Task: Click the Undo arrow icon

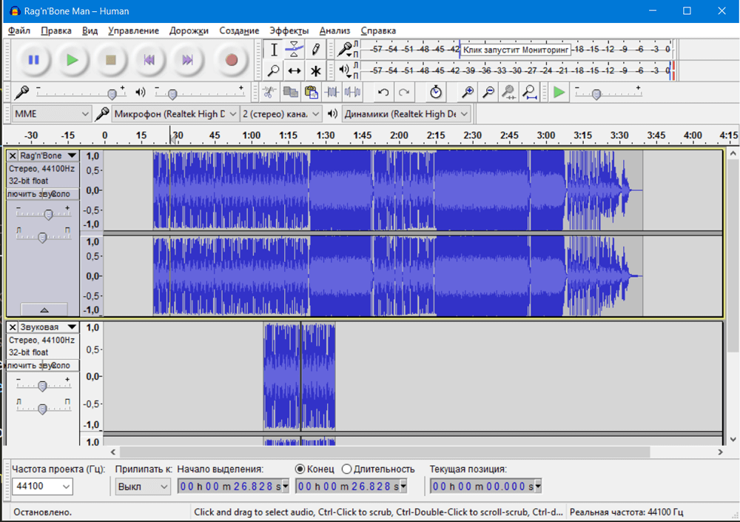Action: click(x=383, y=93)
